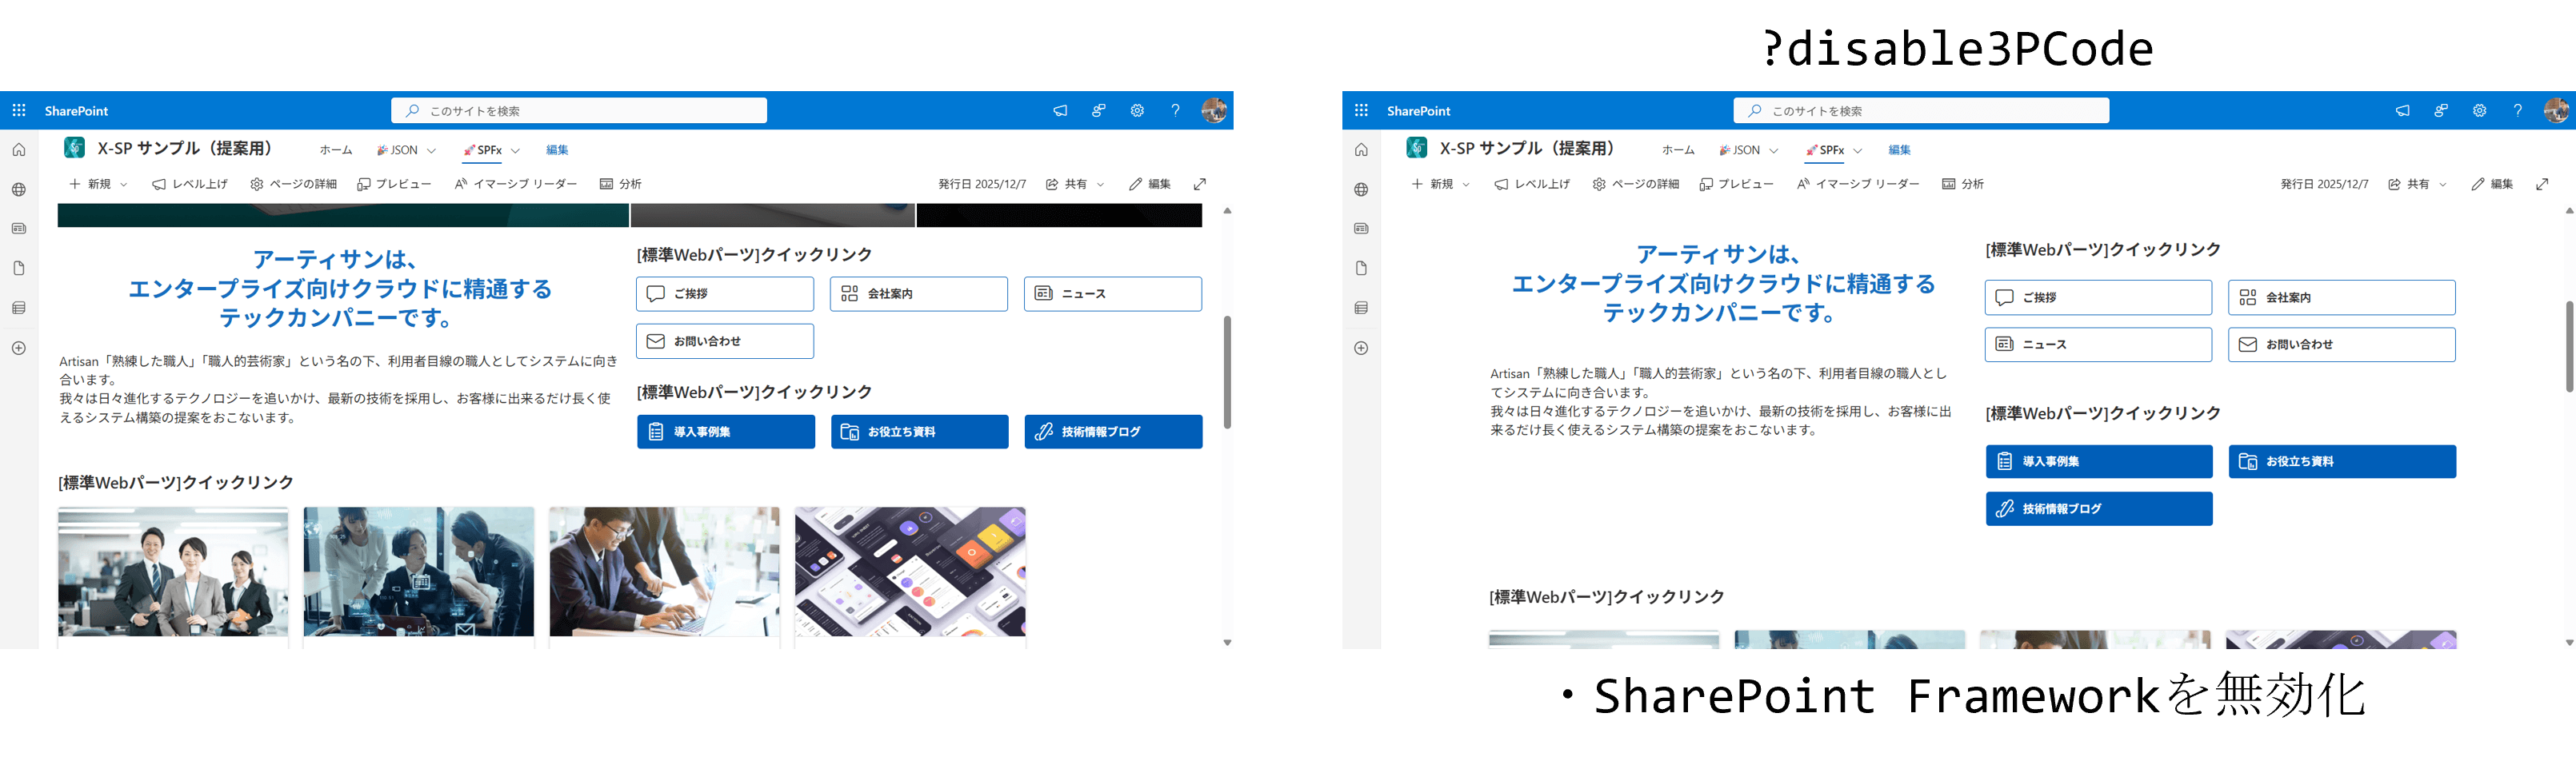
Task: Switch to the ホーム navigation tab
Action: click(x=335, y=149)
